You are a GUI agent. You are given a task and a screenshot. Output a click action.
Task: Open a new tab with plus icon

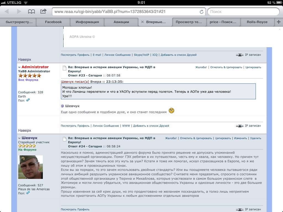point(279,22)
